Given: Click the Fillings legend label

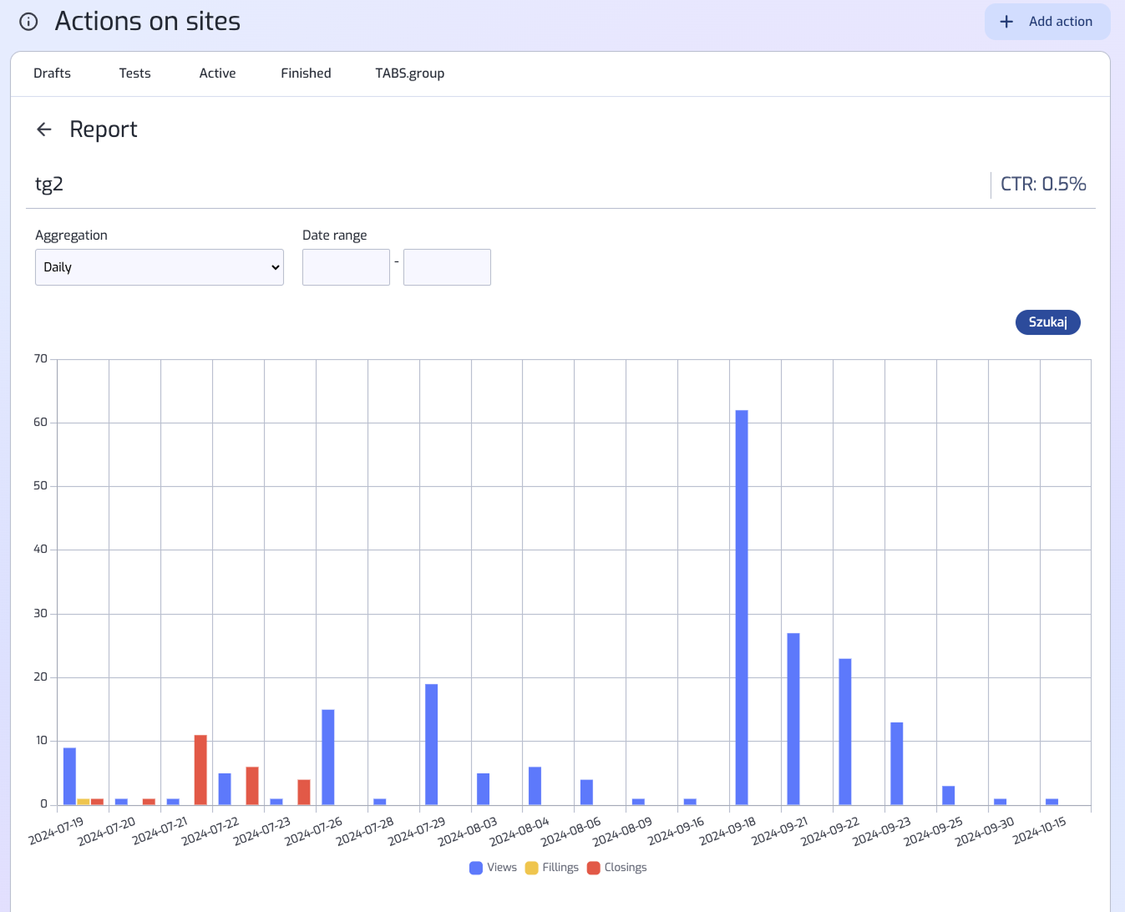Looking at the screenshot, I should (x=560, y=868).
